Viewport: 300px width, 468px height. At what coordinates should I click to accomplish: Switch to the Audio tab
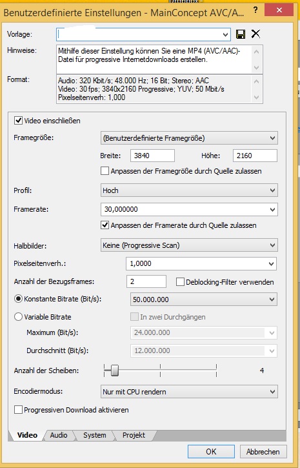pos(59,435)
